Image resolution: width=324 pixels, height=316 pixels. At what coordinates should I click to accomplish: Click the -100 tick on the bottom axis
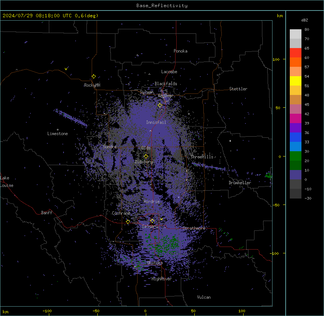pos(47,311)
